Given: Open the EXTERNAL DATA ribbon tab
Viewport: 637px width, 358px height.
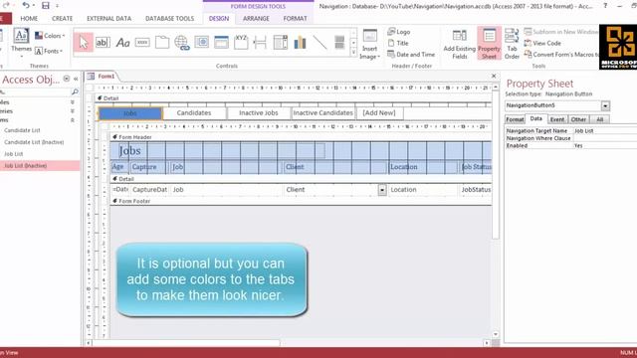Looking at the screenshot, I should point(108,19).
